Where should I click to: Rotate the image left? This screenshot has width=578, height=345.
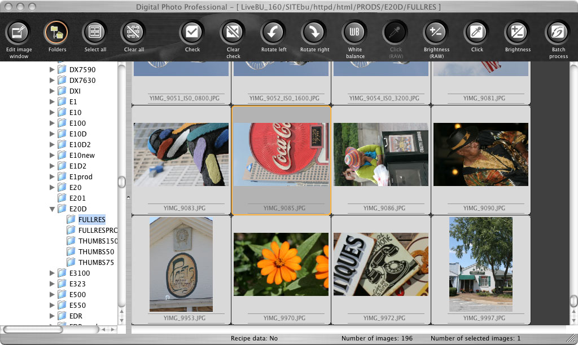274,32
